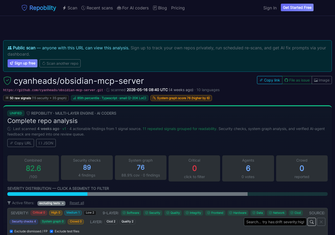The image size is (335, 235).
Task: Filter by System graph 0 source
Action: coord(53,222)
